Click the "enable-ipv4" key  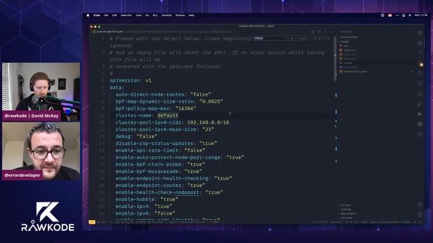132,207
